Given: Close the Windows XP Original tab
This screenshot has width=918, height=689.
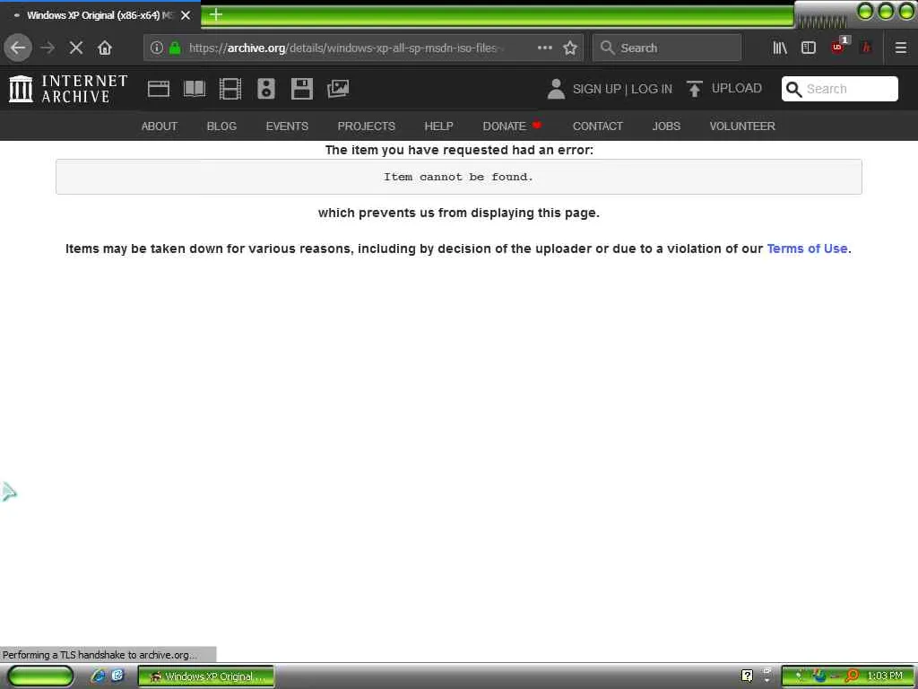Looking at the screenshot, I should (x=186, y=15).
